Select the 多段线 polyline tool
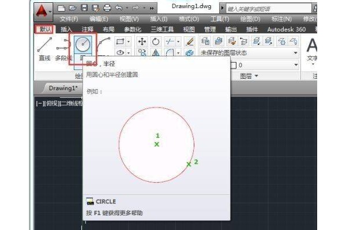Screen dimensions: 346x230 (63, 49)
